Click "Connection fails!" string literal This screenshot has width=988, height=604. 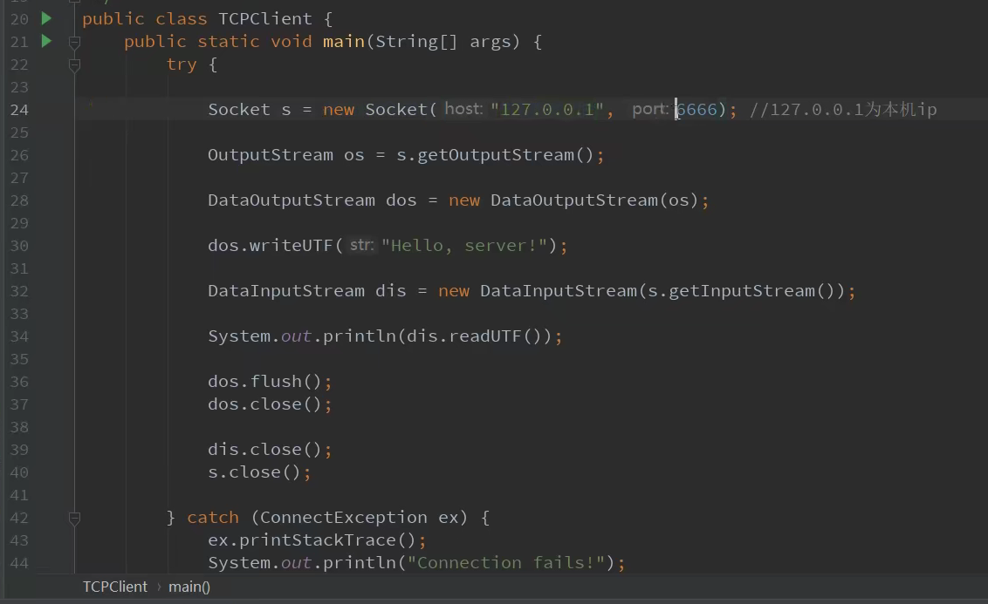506,562
